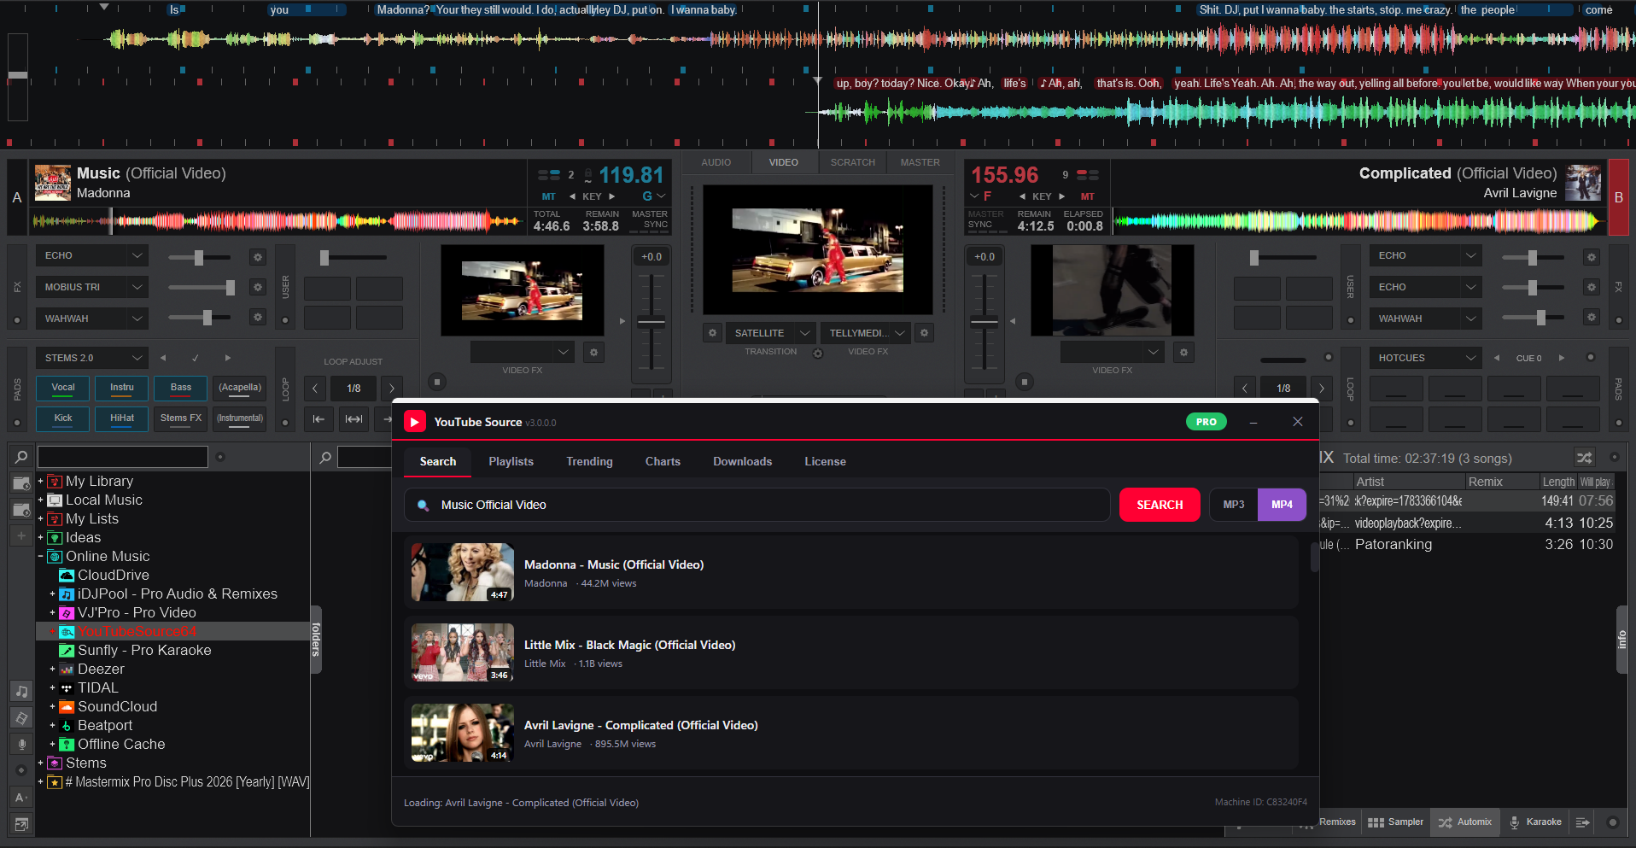Expand the Deezer tree node
The width and height of the screenshot is (1636, 848).
coord(52,670)
